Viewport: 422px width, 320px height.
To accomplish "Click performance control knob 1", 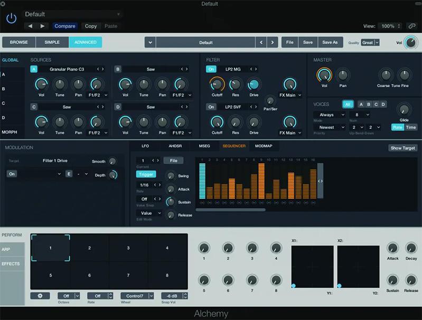I will point(204,248).
